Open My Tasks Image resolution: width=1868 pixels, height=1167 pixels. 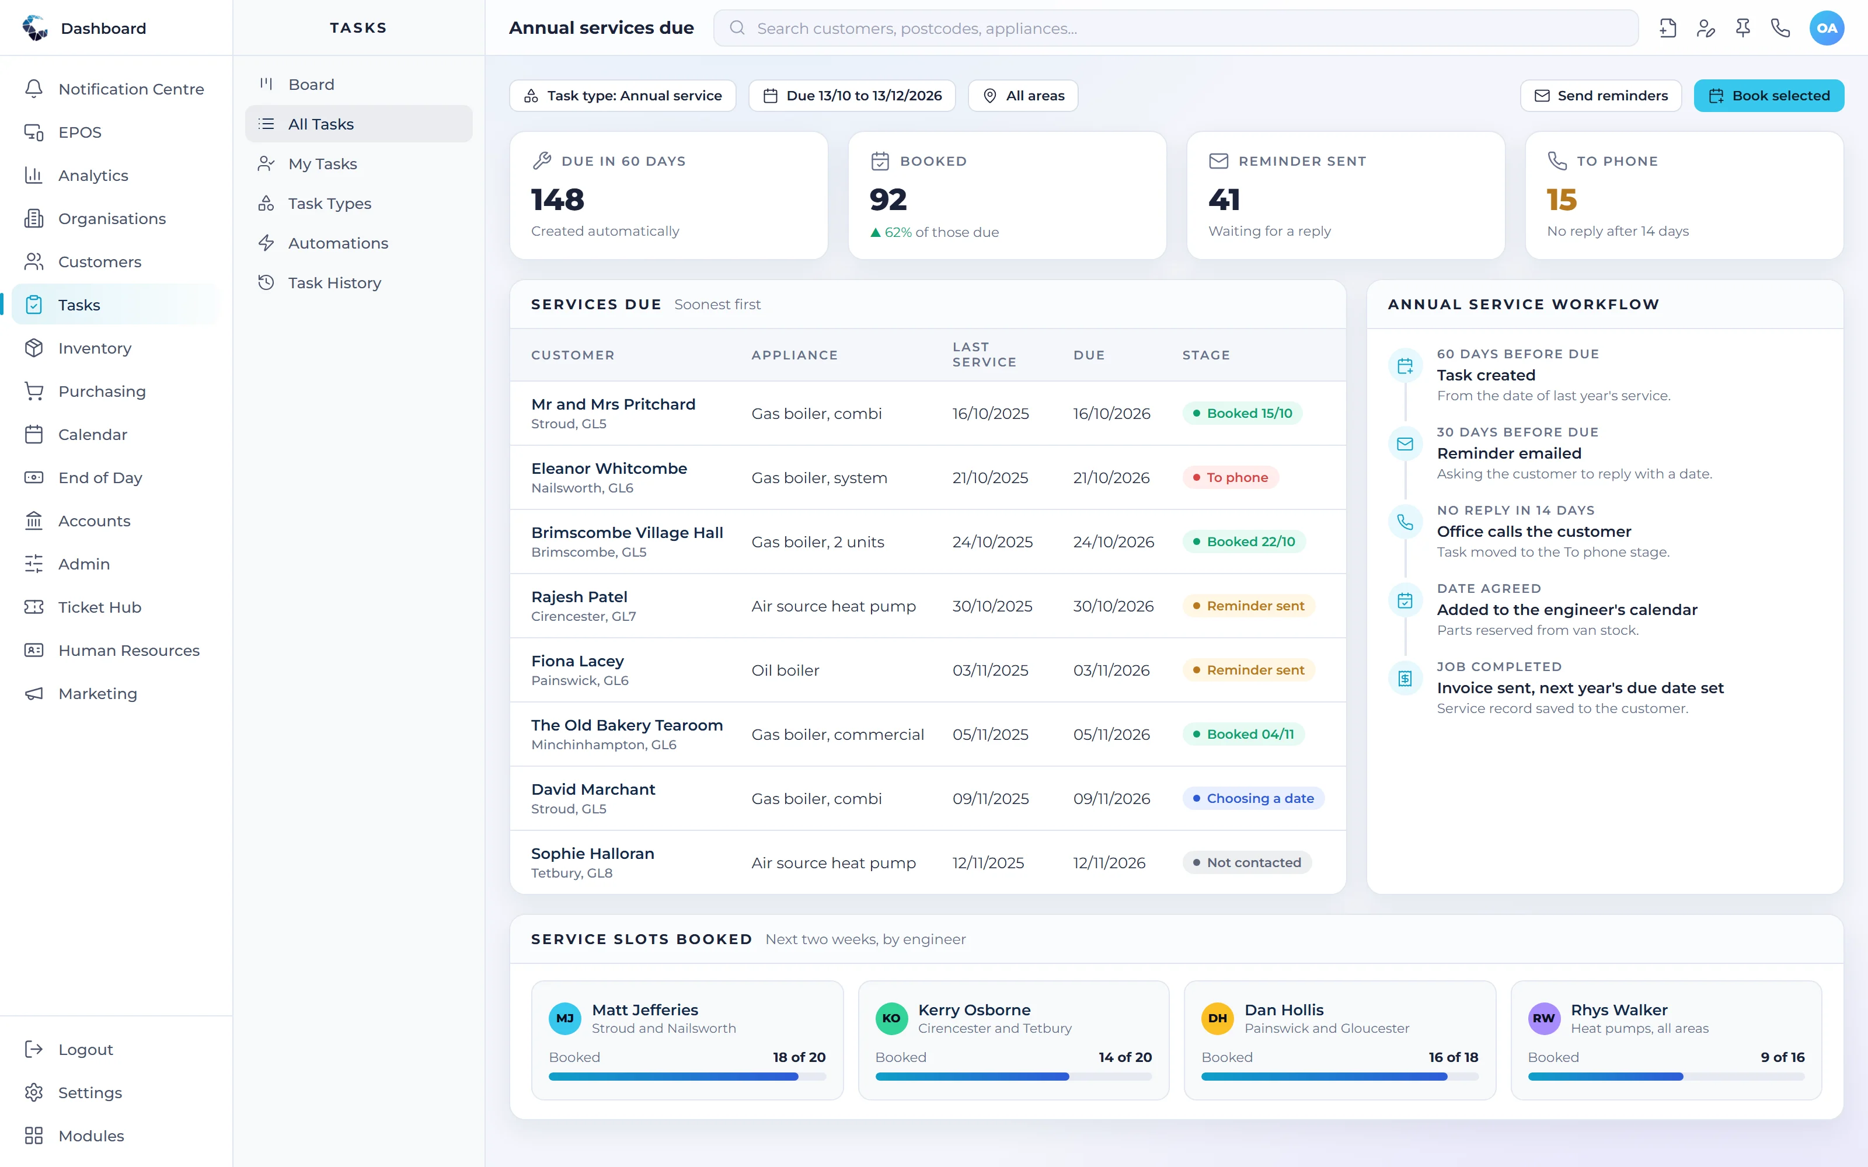359,163
